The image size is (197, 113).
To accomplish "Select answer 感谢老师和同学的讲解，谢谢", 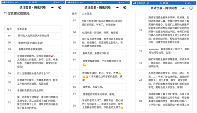I will 99,94.
